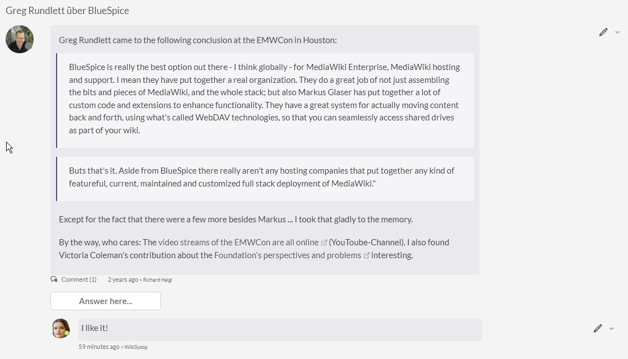The width and height of the screenshot is (628, 359).
Task: Open the WikiSysop user link
Action: pyautogui.click(x=136, y=347)
